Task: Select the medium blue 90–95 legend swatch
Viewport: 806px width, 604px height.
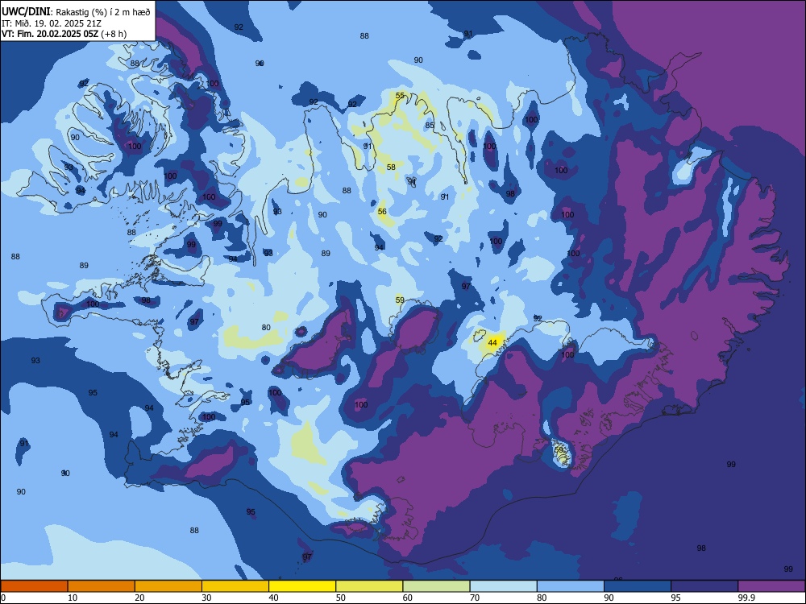Action: click(638, 586)
